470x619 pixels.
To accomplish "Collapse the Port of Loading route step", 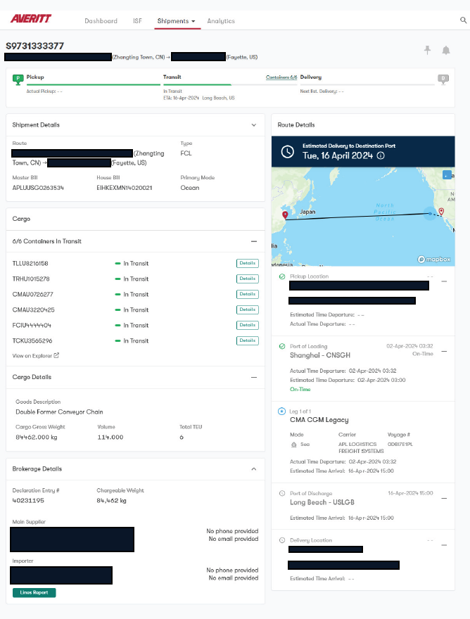I will 444,351.
